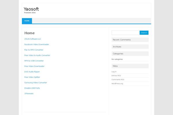Open the DVD Audio Ripper link

(x=32, y=72)
